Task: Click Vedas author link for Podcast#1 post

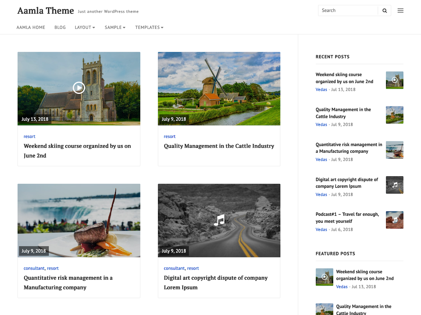Action: [321, 230]
